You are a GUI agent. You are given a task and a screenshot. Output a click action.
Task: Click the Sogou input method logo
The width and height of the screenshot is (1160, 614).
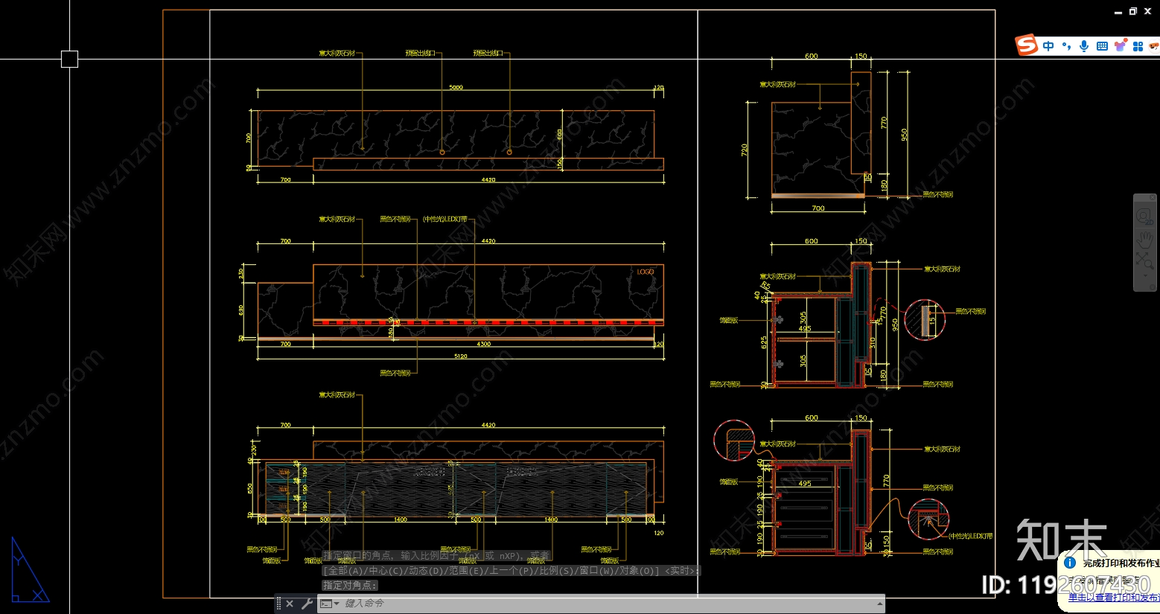point(1027,45)
